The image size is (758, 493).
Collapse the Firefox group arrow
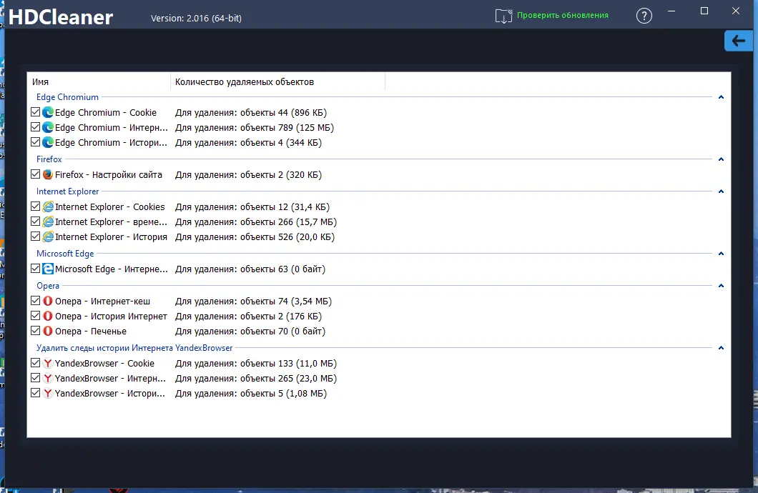pyautogui.click(x=721, y=159)
